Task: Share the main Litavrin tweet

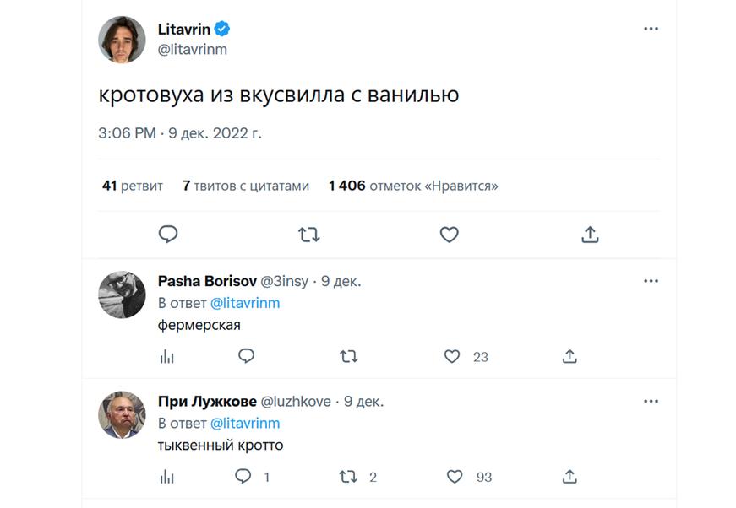Action: pos(590,235)
